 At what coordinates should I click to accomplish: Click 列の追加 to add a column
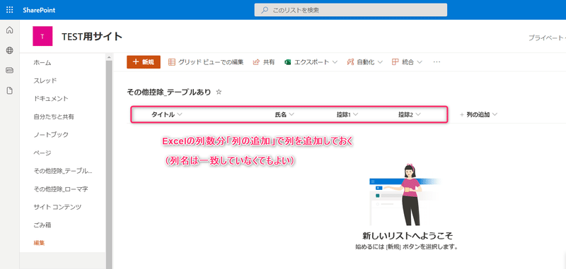(479, 114)
